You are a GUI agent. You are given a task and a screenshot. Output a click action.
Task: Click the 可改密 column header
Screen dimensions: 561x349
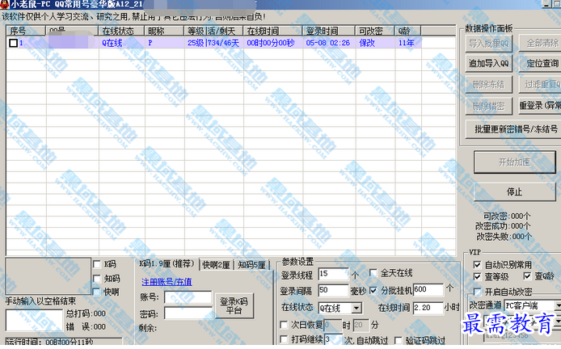375,31
